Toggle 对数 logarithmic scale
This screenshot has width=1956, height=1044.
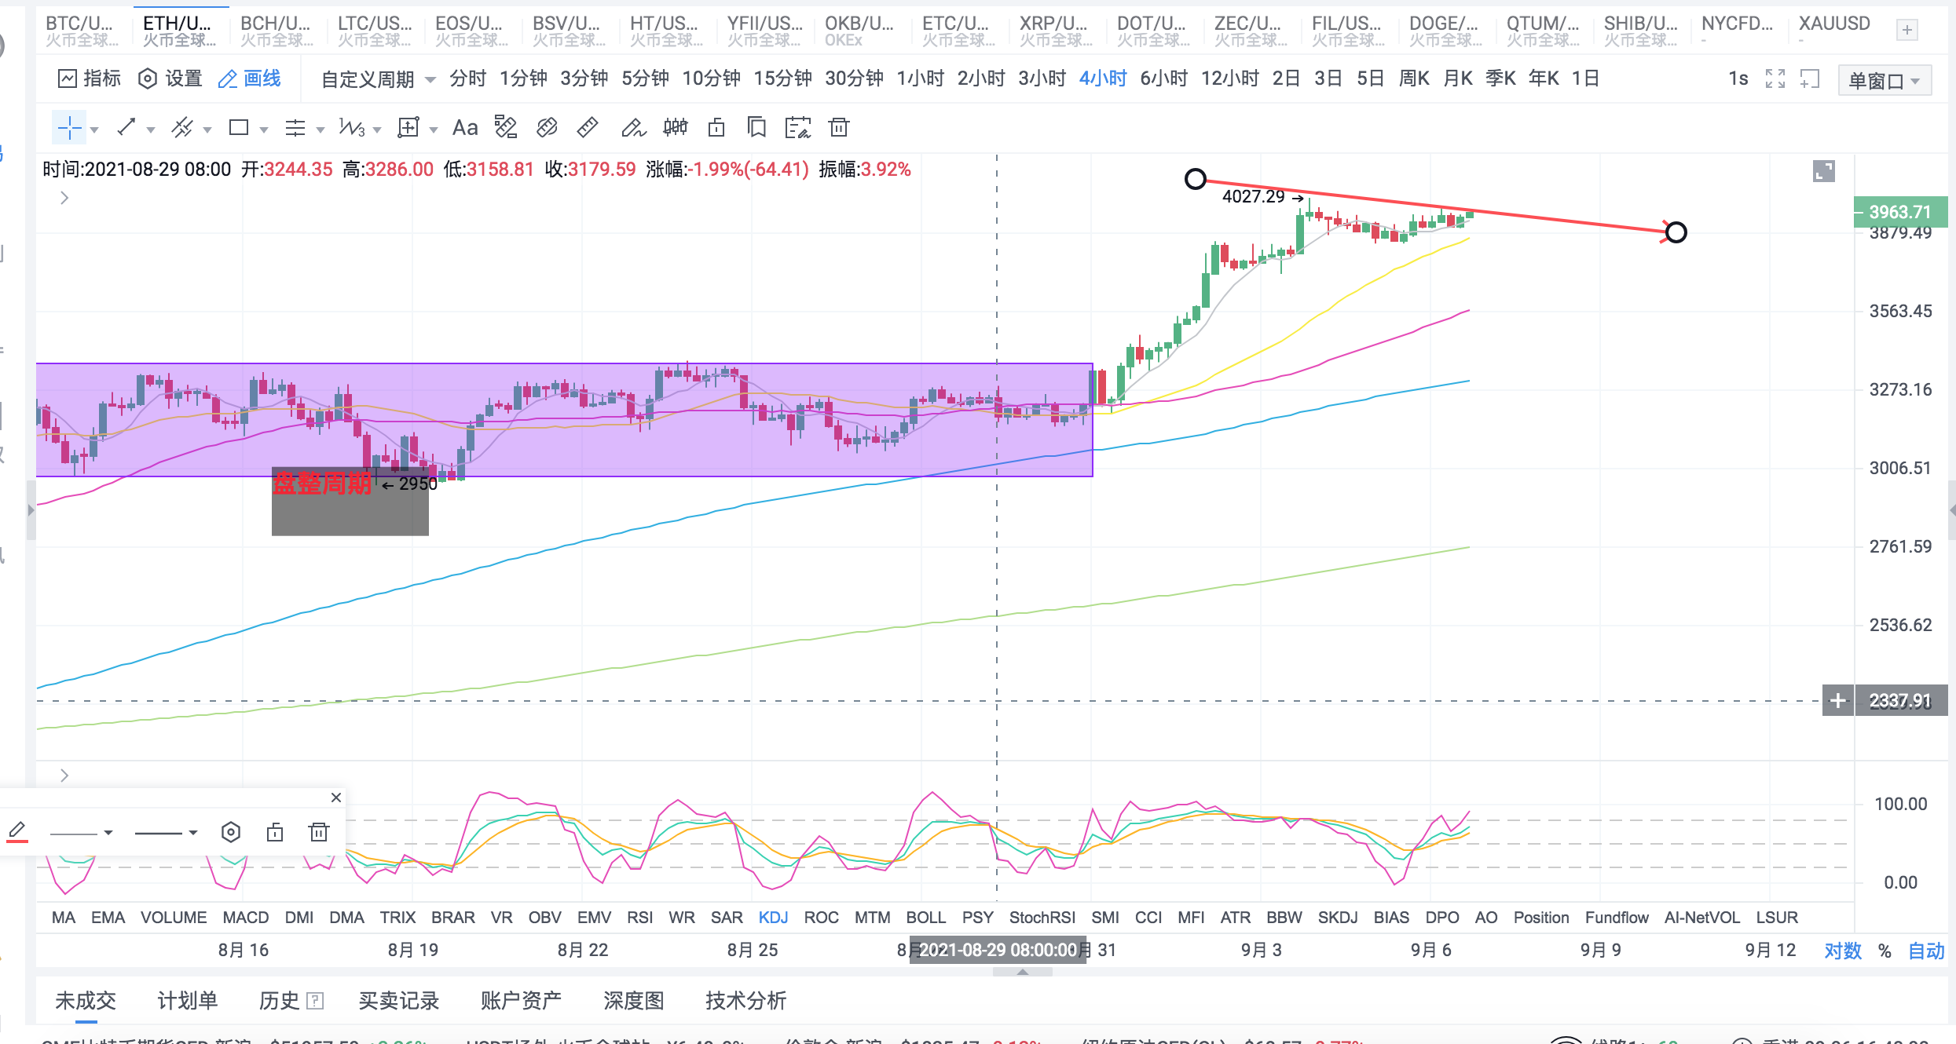[1842, 951]
